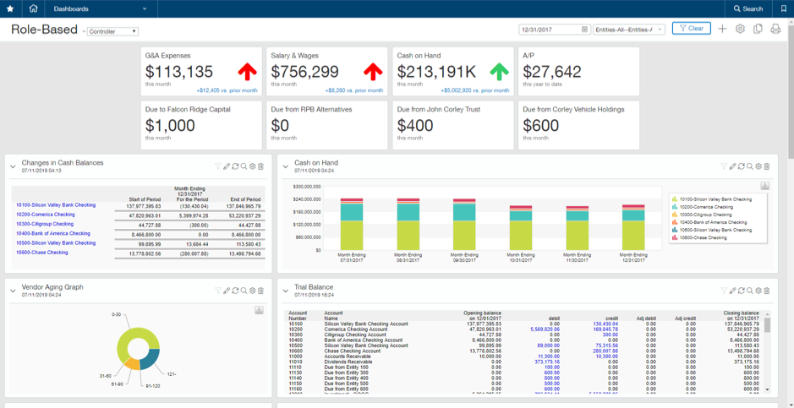Toggle 10600-Chase Checking legend entry

pos(699,237)
